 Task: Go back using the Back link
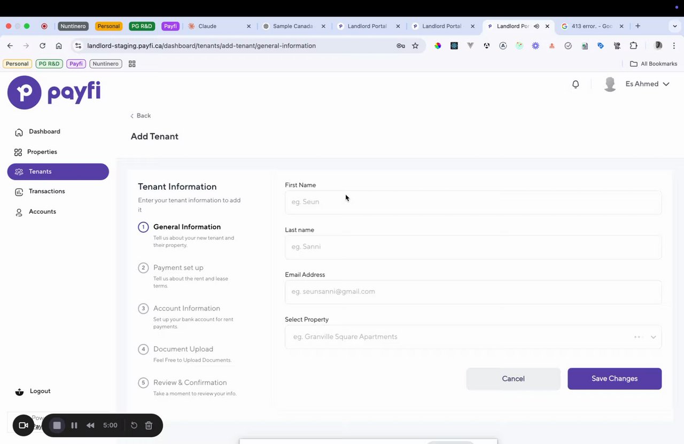[x=141, y=116]
